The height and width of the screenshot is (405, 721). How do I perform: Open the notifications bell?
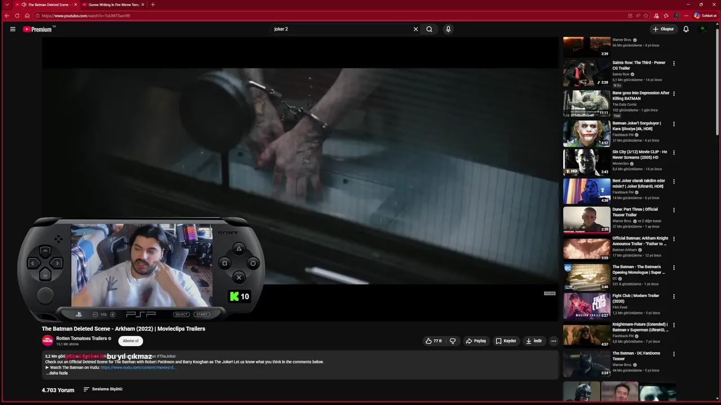pyautogui.click(x=686, y=29)
